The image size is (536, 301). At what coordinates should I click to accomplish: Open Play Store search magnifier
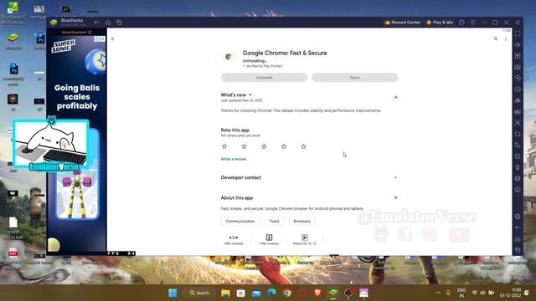tap(496, 39)
